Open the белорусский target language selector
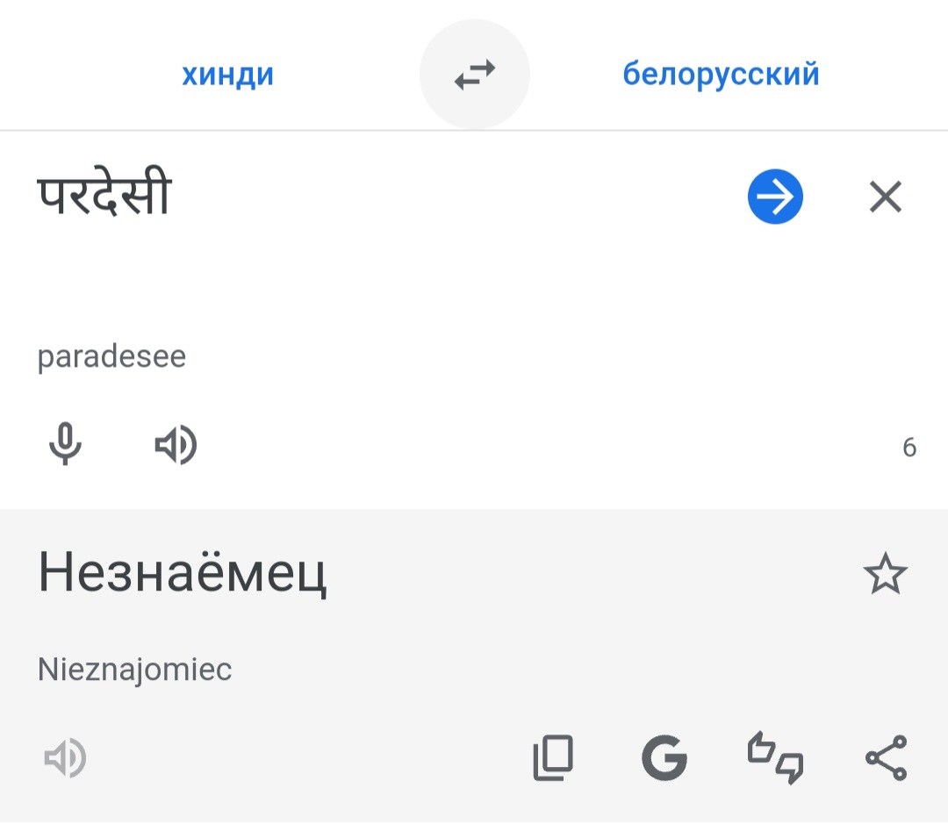 click(x=721, y=75)
